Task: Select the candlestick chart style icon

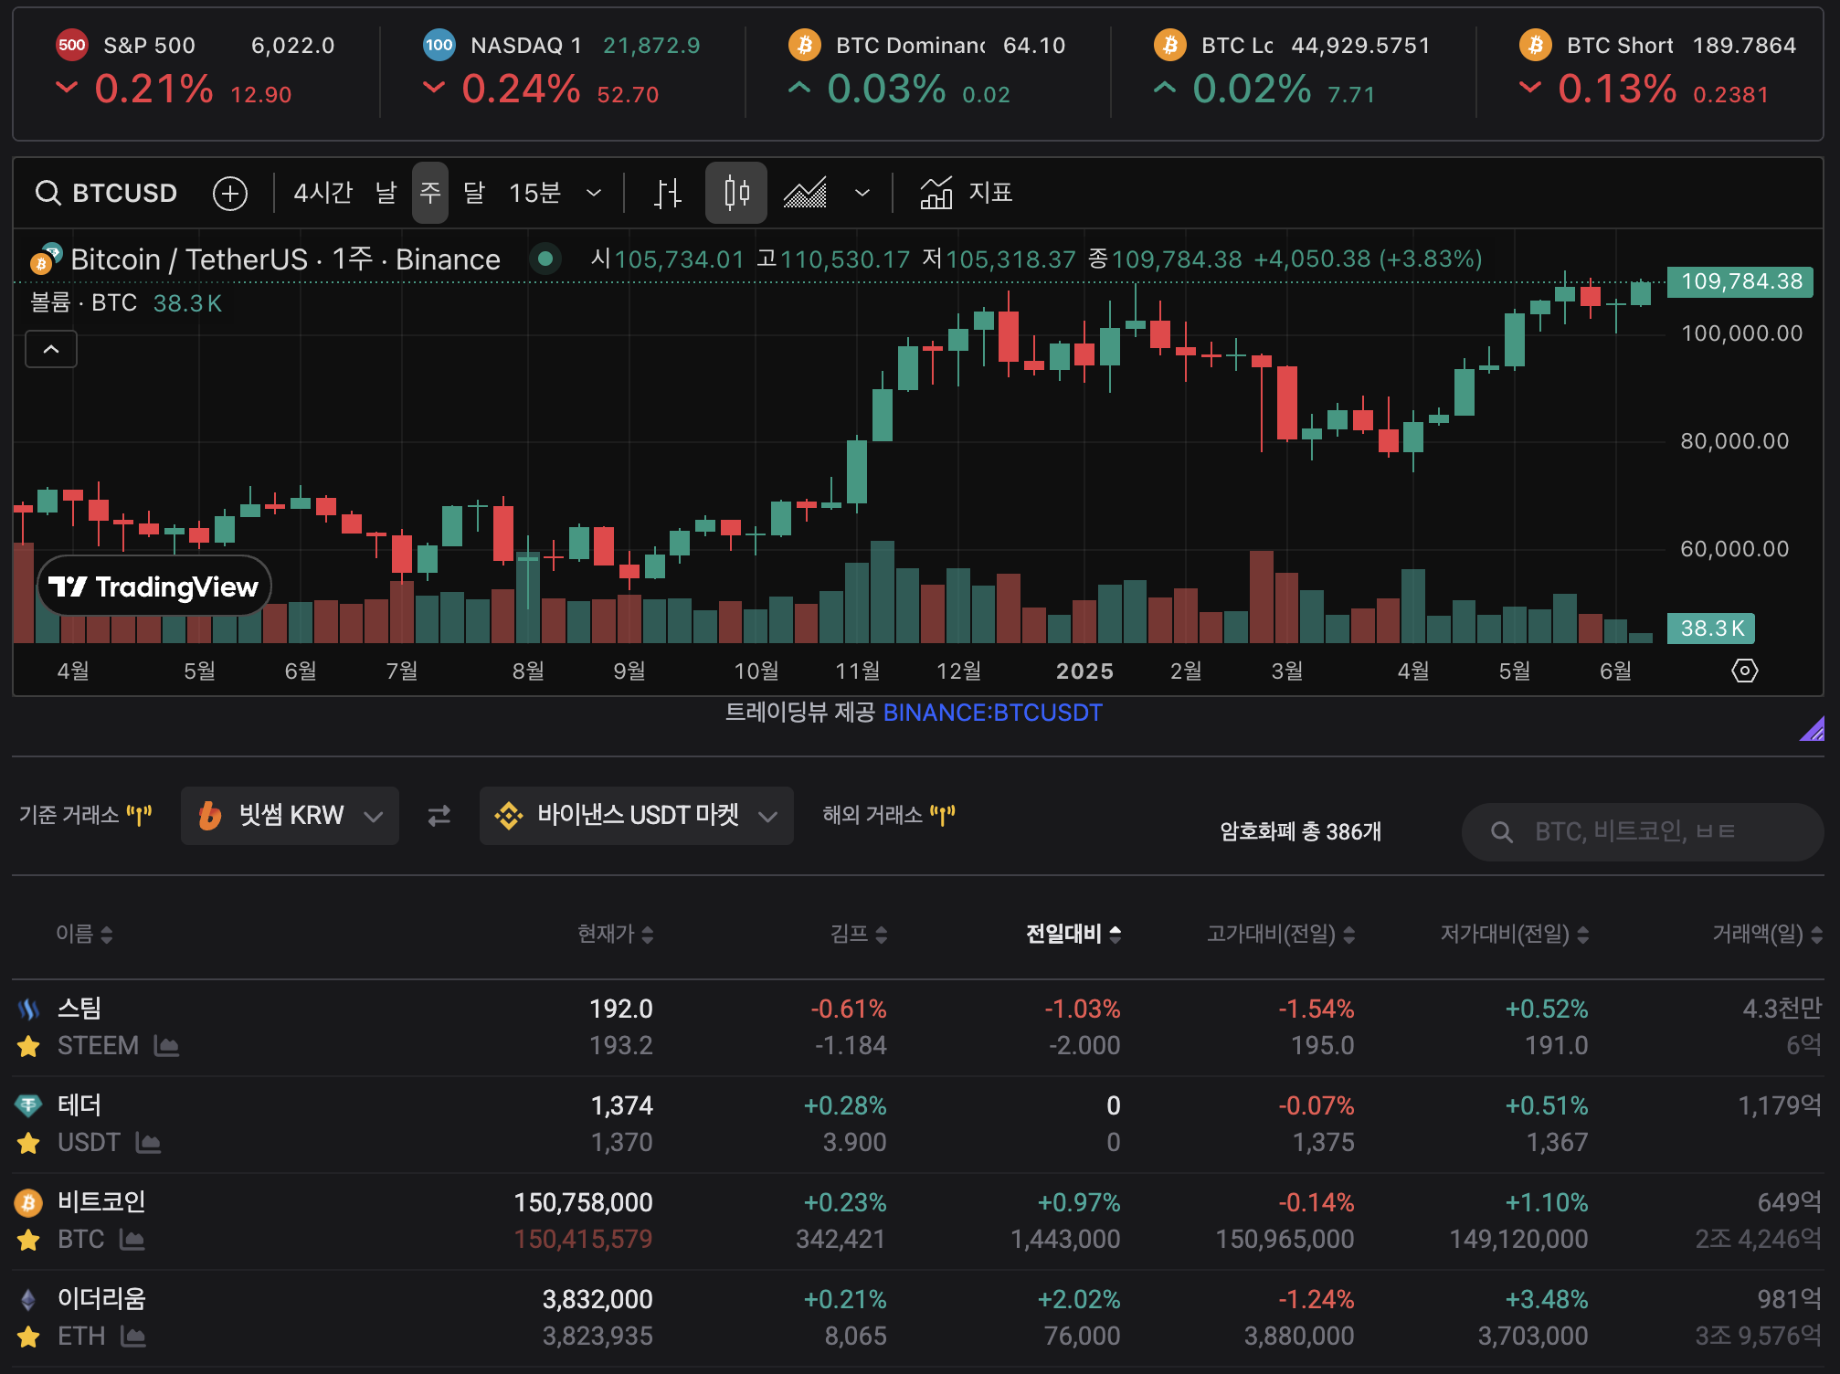Action: 735,194
